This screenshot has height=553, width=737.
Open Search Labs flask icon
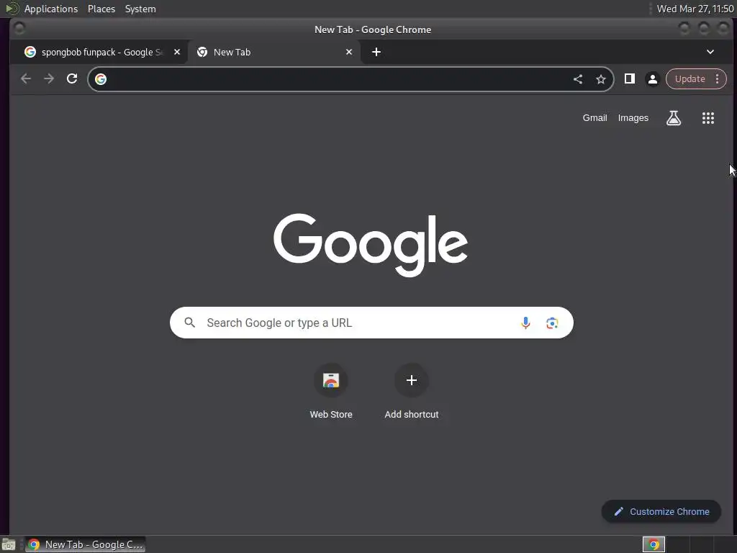click(674, 118)
